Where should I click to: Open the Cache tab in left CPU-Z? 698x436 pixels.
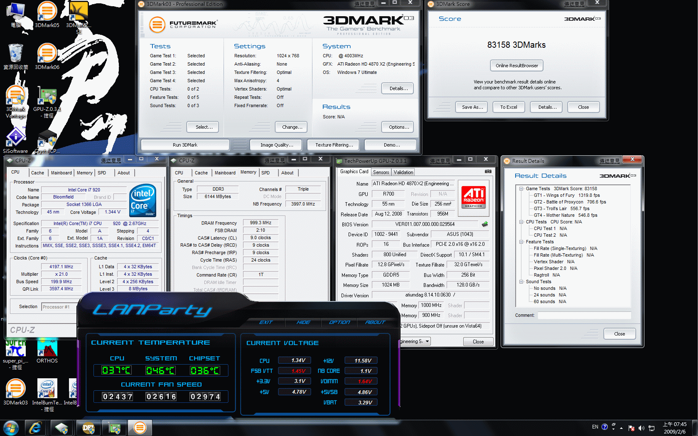[x=37, y=173]
